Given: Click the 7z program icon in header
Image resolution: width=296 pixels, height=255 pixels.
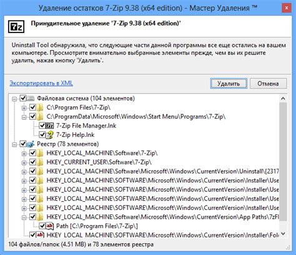Looking at the screenshot, I should click(x=16, y=27).
